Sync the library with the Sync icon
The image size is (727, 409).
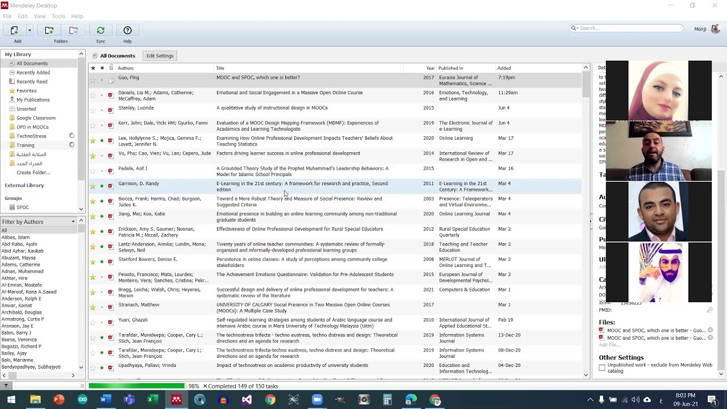(101, 30)
